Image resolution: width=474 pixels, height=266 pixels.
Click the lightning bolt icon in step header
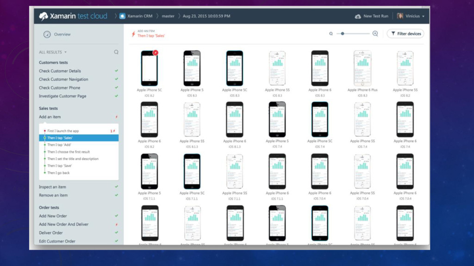133,34
